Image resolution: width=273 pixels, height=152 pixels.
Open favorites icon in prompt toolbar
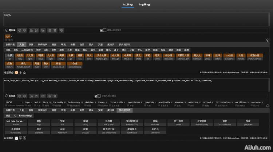(36, 30)
